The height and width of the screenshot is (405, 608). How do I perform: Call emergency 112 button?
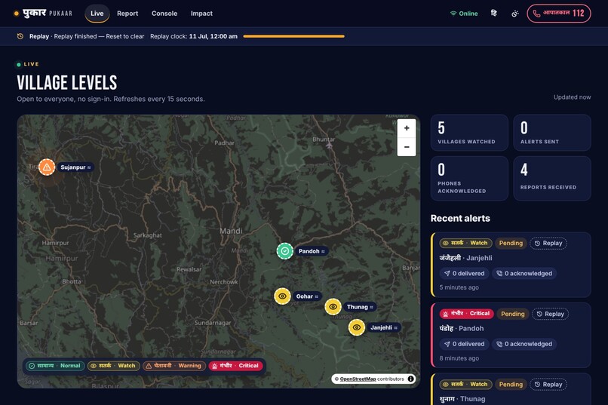[559, 13]
